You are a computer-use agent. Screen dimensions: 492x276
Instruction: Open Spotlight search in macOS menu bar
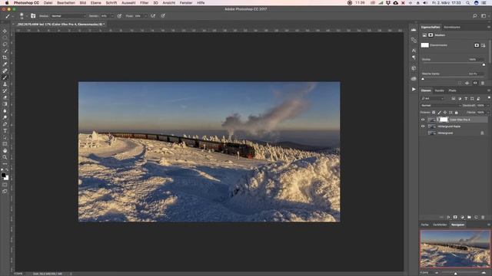[x=467, y=3]
